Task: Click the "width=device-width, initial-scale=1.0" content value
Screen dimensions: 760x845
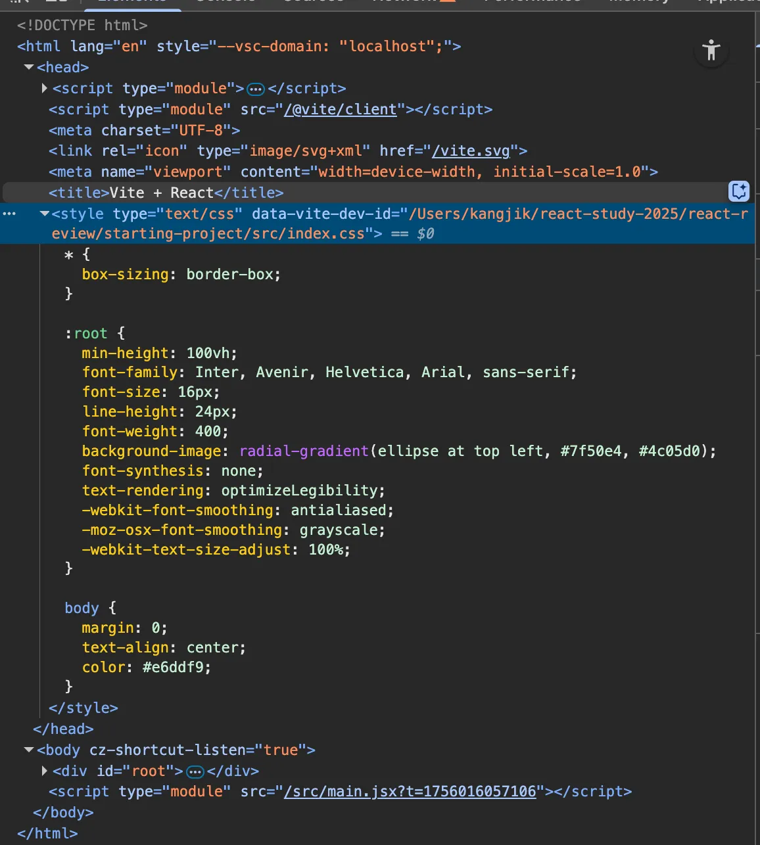Action: pyautogui.click(x=479, y=171)
